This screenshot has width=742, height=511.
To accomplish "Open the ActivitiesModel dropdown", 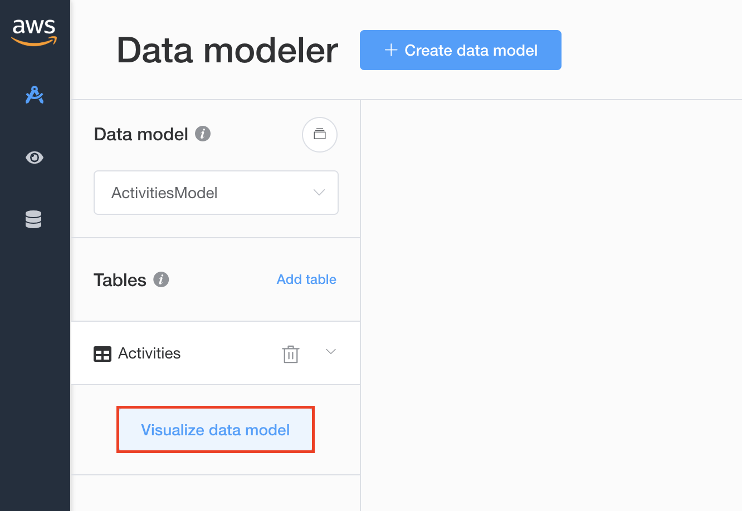I will pyautogui.click(x=216, y=193).
